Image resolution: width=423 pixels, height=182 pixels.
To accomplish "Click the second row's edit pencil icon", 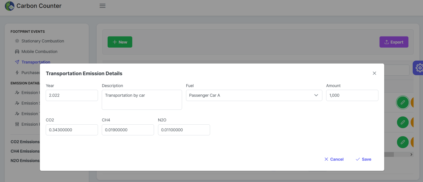I will click(x=402, y=122).
